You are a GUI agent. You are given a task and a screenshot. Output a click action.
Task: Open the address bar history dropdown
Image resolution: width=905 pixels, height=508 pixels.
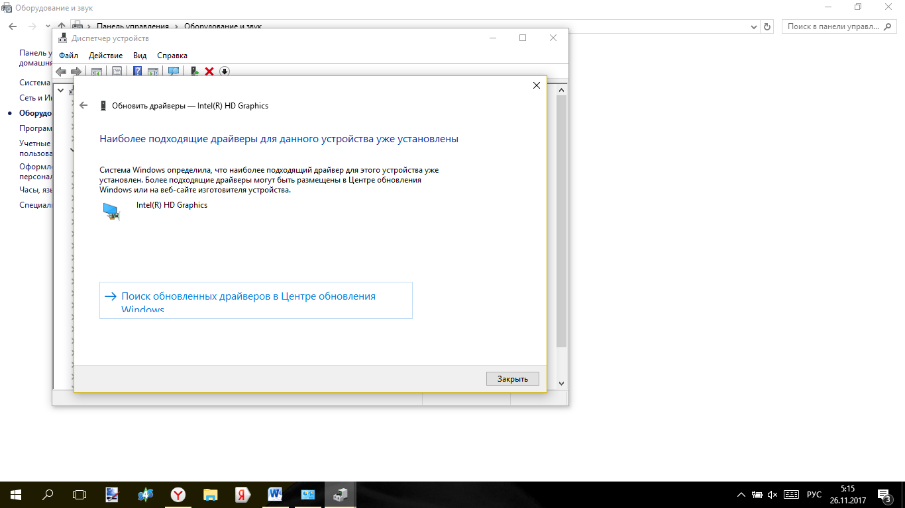pos(754,26)
